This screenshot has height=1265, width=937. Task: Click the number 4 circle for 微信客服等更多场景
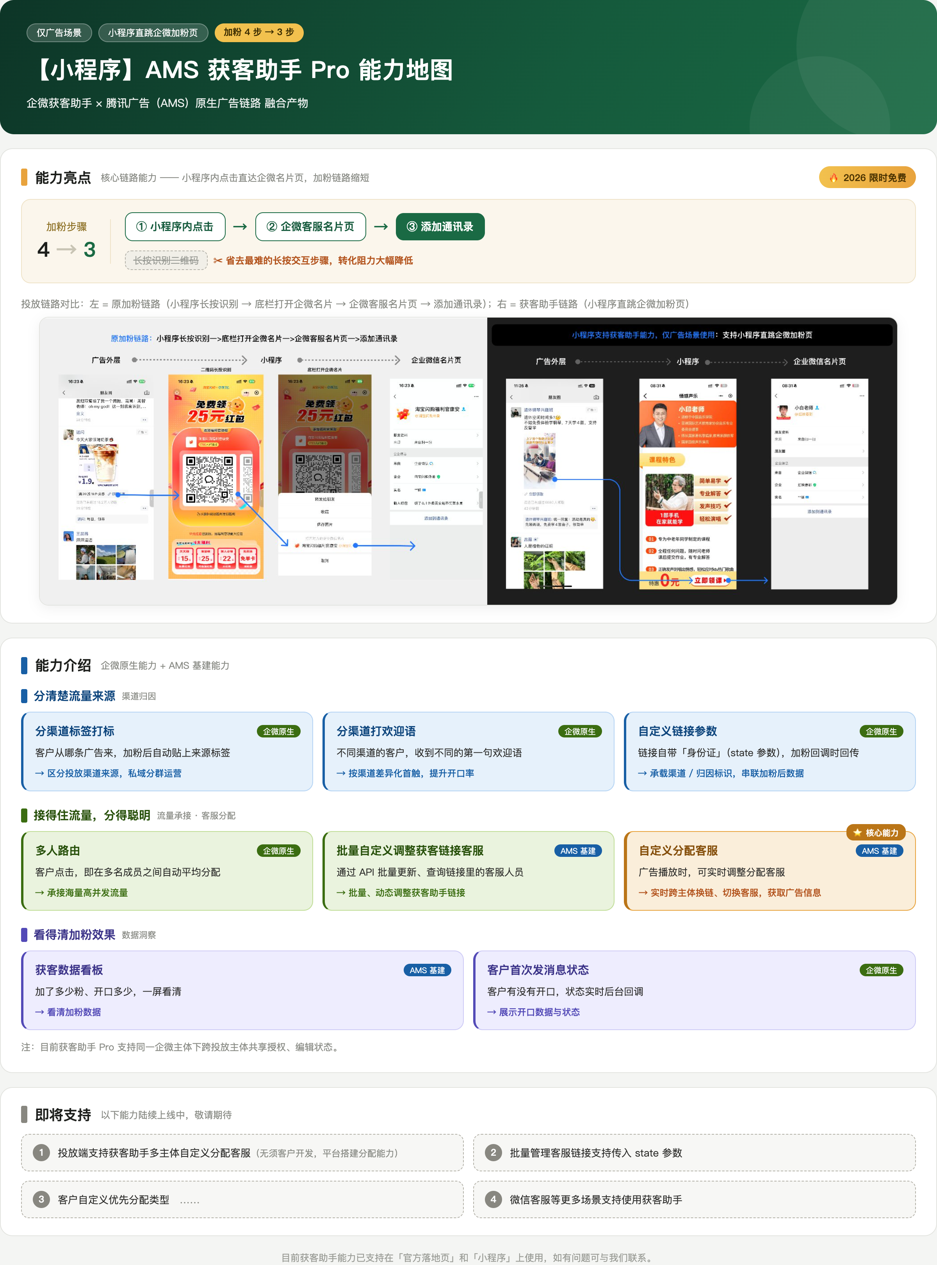coord(493,1199)
